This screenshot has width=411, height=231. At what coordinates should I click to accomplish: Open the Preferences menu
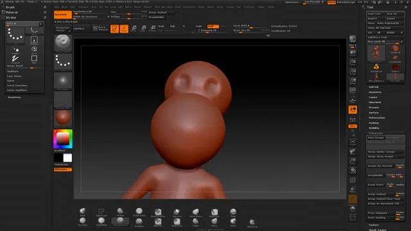point(189,7)
